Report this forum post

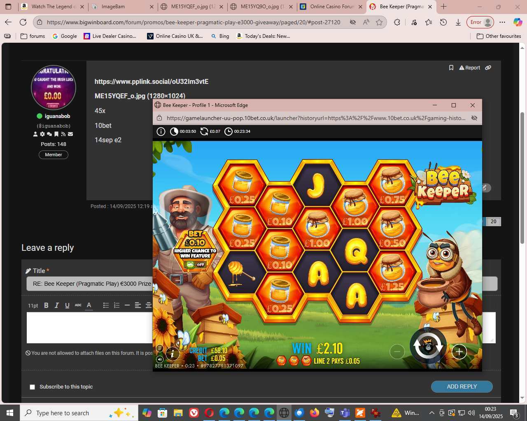[470, 68]
